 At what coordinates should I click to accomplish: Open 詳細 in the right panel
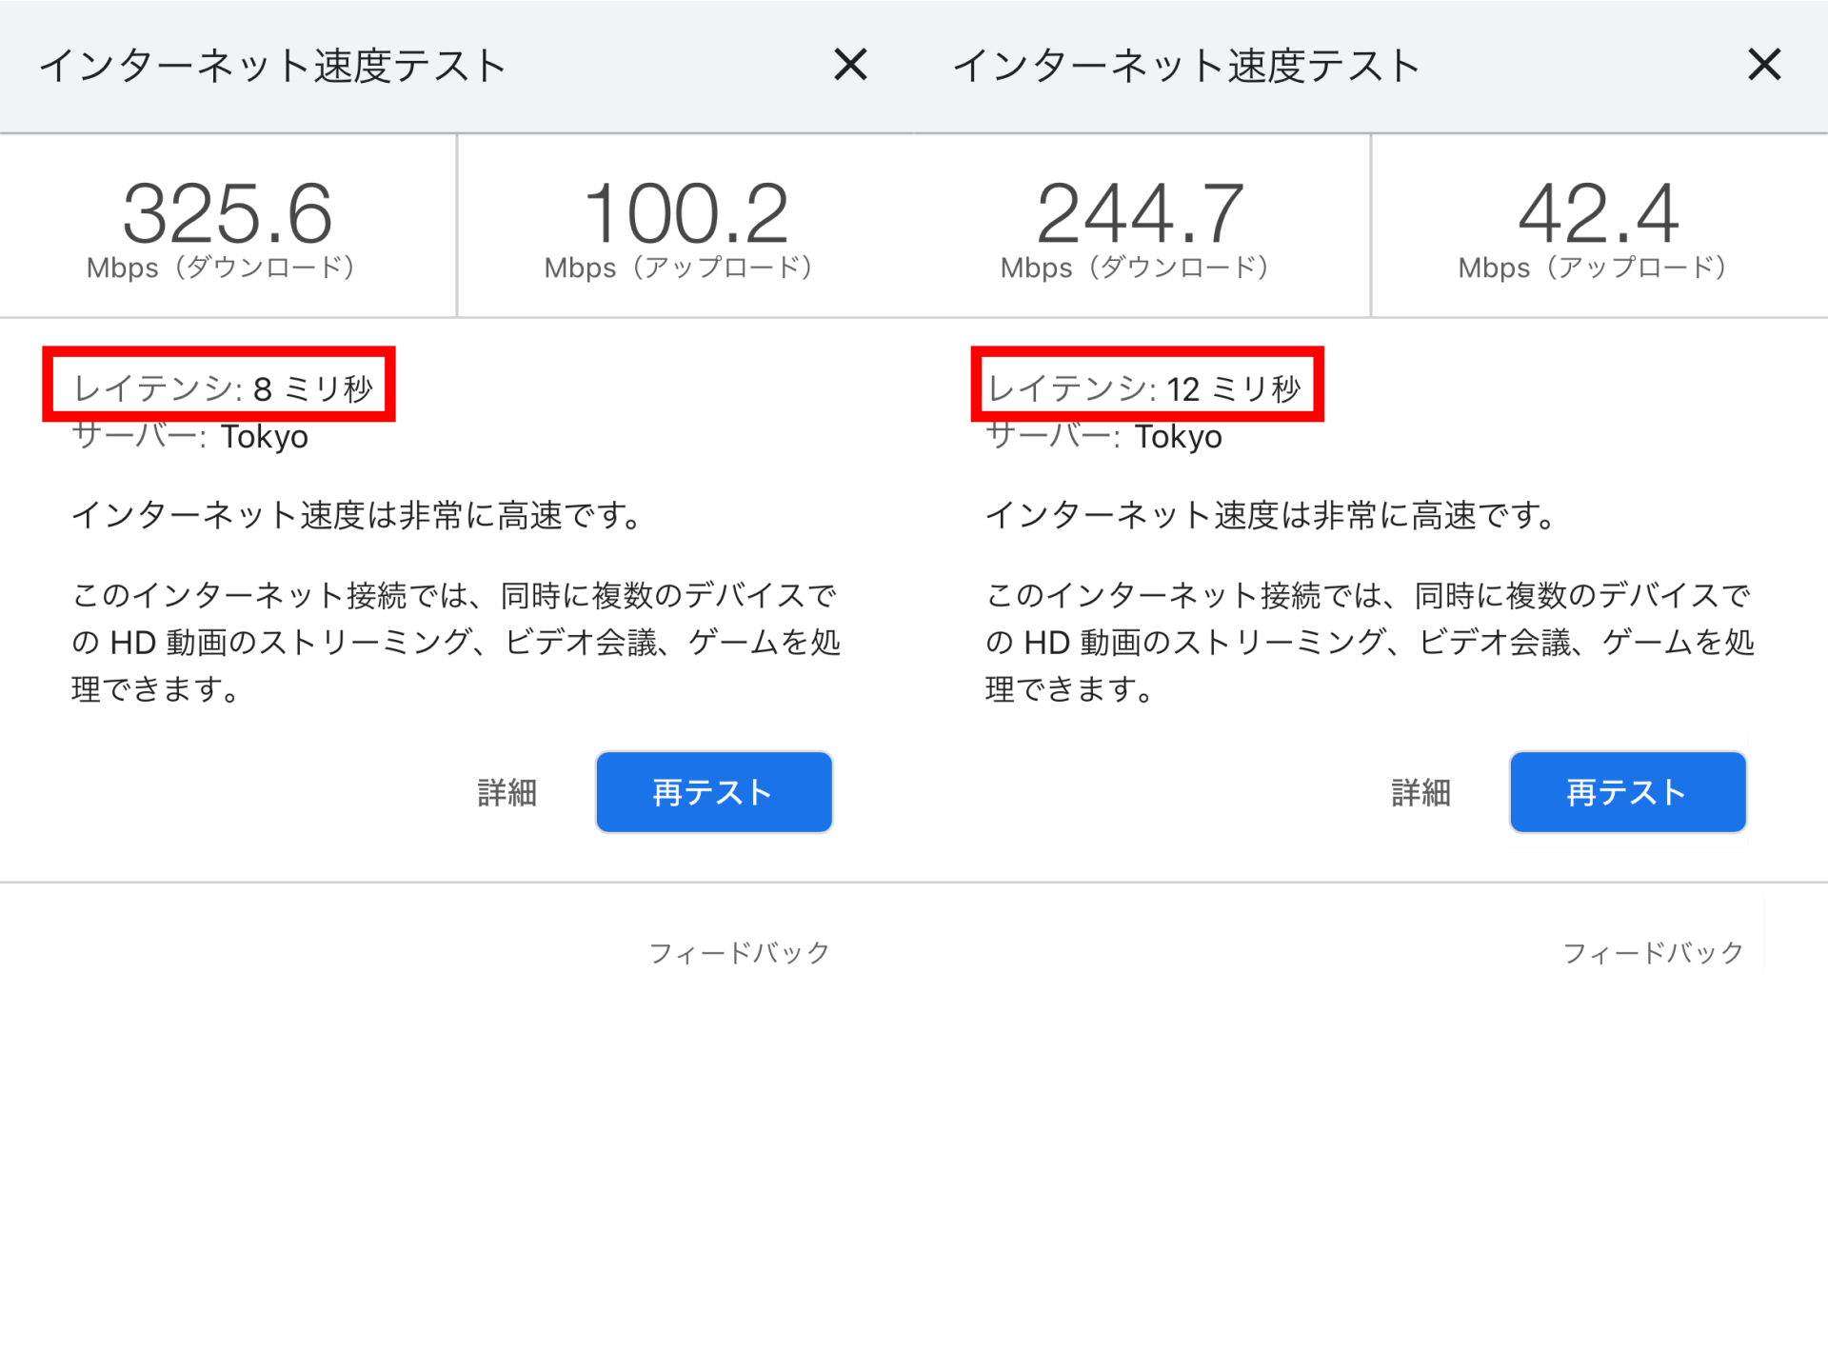pyautogui.click(x=1421, y=792)
